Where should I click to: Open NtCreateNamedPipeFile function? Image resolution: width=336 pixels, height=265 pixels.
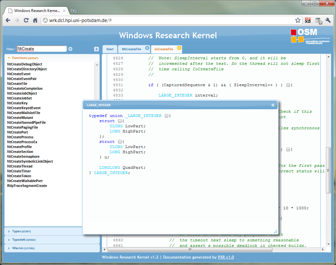26,123
